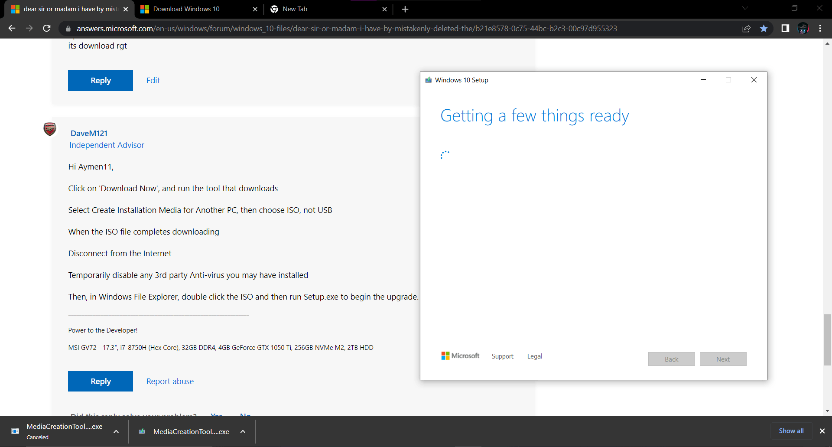Viewport: 832px width, 447px height.
Task: Click the scrollbar up arrow
Action: pos(828,43)
